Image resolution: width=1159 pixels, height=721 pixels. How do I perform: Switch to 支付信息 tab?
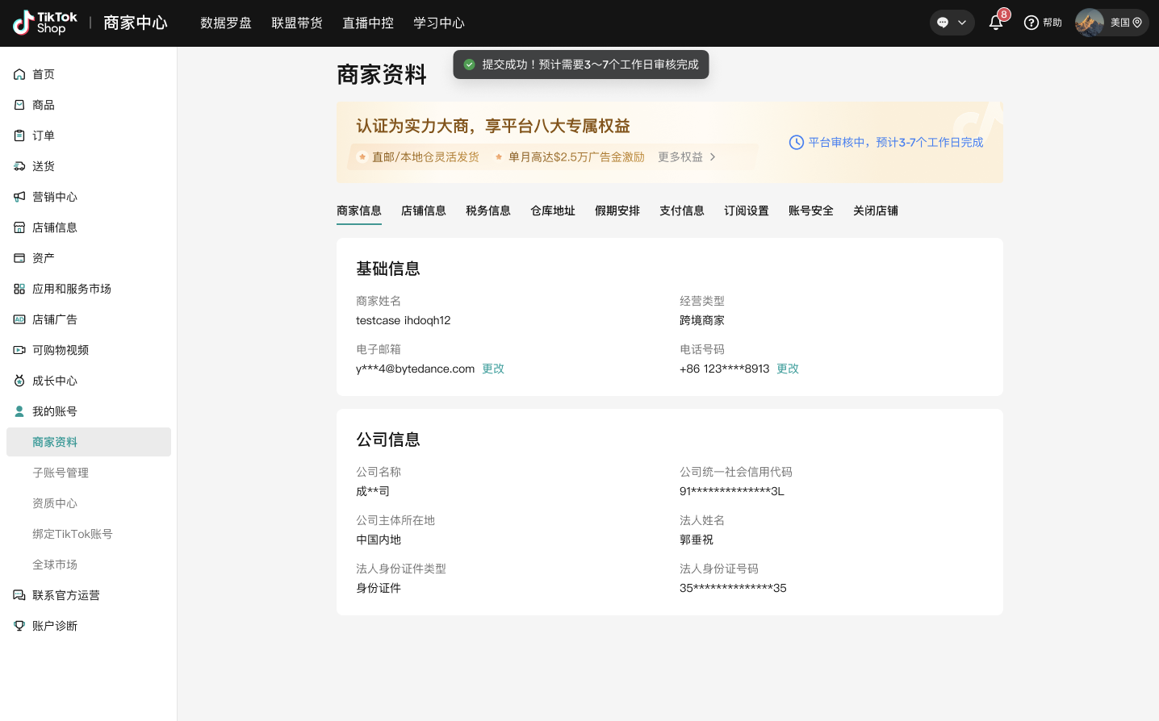(x=682, y=210)
